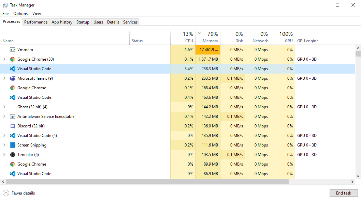Click GPU 0 - 3D in Timeular row
This screenshot has width=361, height=201.
point(307,155)
